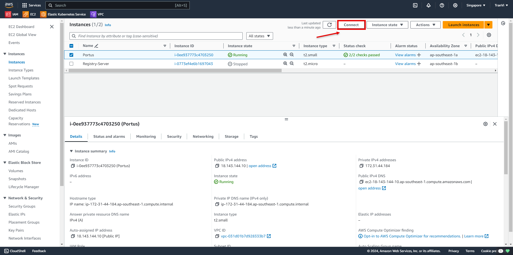513x255 pixels.
Task: Zoom in on the Portus instance state filter
Action: tap(285, 55)
